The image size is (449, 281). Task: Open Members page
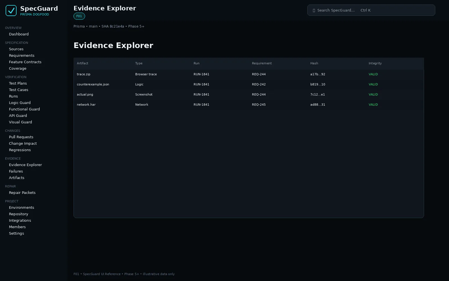(x=17, y=227)
